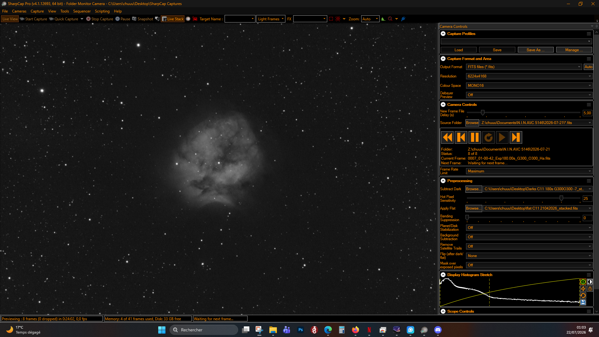Viewport: 599px width, 337px height.
Task: Open the Resolution dropdown showing 6224x4168
Action: pyautogui.click(x=529, y=76)
